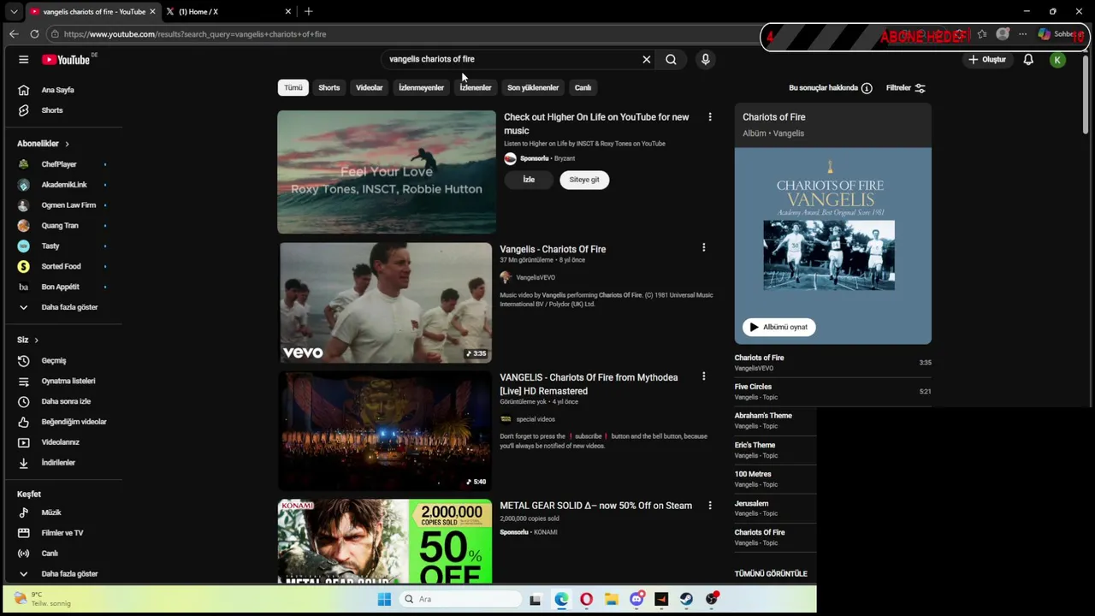Open the notifications bell
Image resolution: width=1095 pixels, height=616 pixels.
(1028, 59)
